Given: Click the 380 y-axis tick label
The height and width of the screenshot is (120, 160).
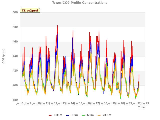Looking at the screenshot, I should pyautogui.click(x=15, y=100).
